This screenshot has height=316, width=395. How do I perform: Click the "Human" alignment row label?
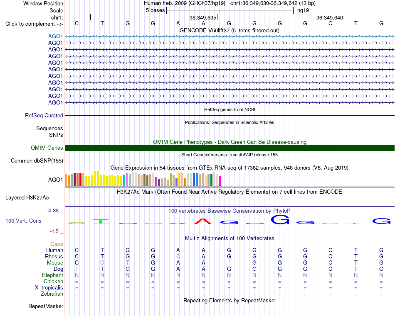(54, 250)
